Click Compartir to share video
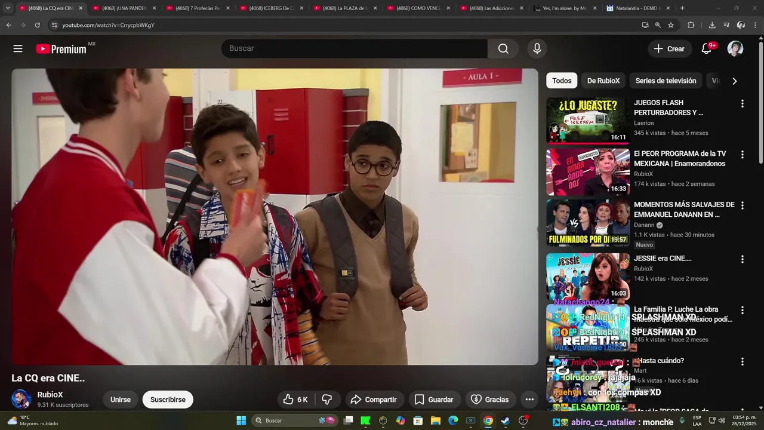Screen dimensions: 764x430 click(374, 400)
